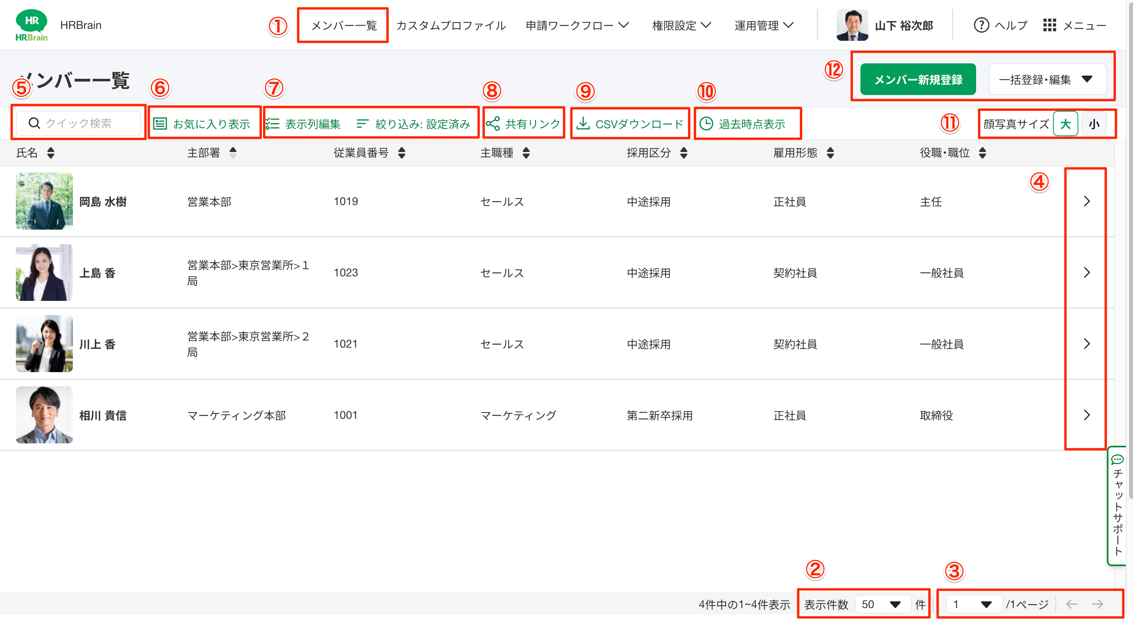
Task: Open details arrow for 岡島 水樹
Action: pyautogui.click(x=1086, y=201)
